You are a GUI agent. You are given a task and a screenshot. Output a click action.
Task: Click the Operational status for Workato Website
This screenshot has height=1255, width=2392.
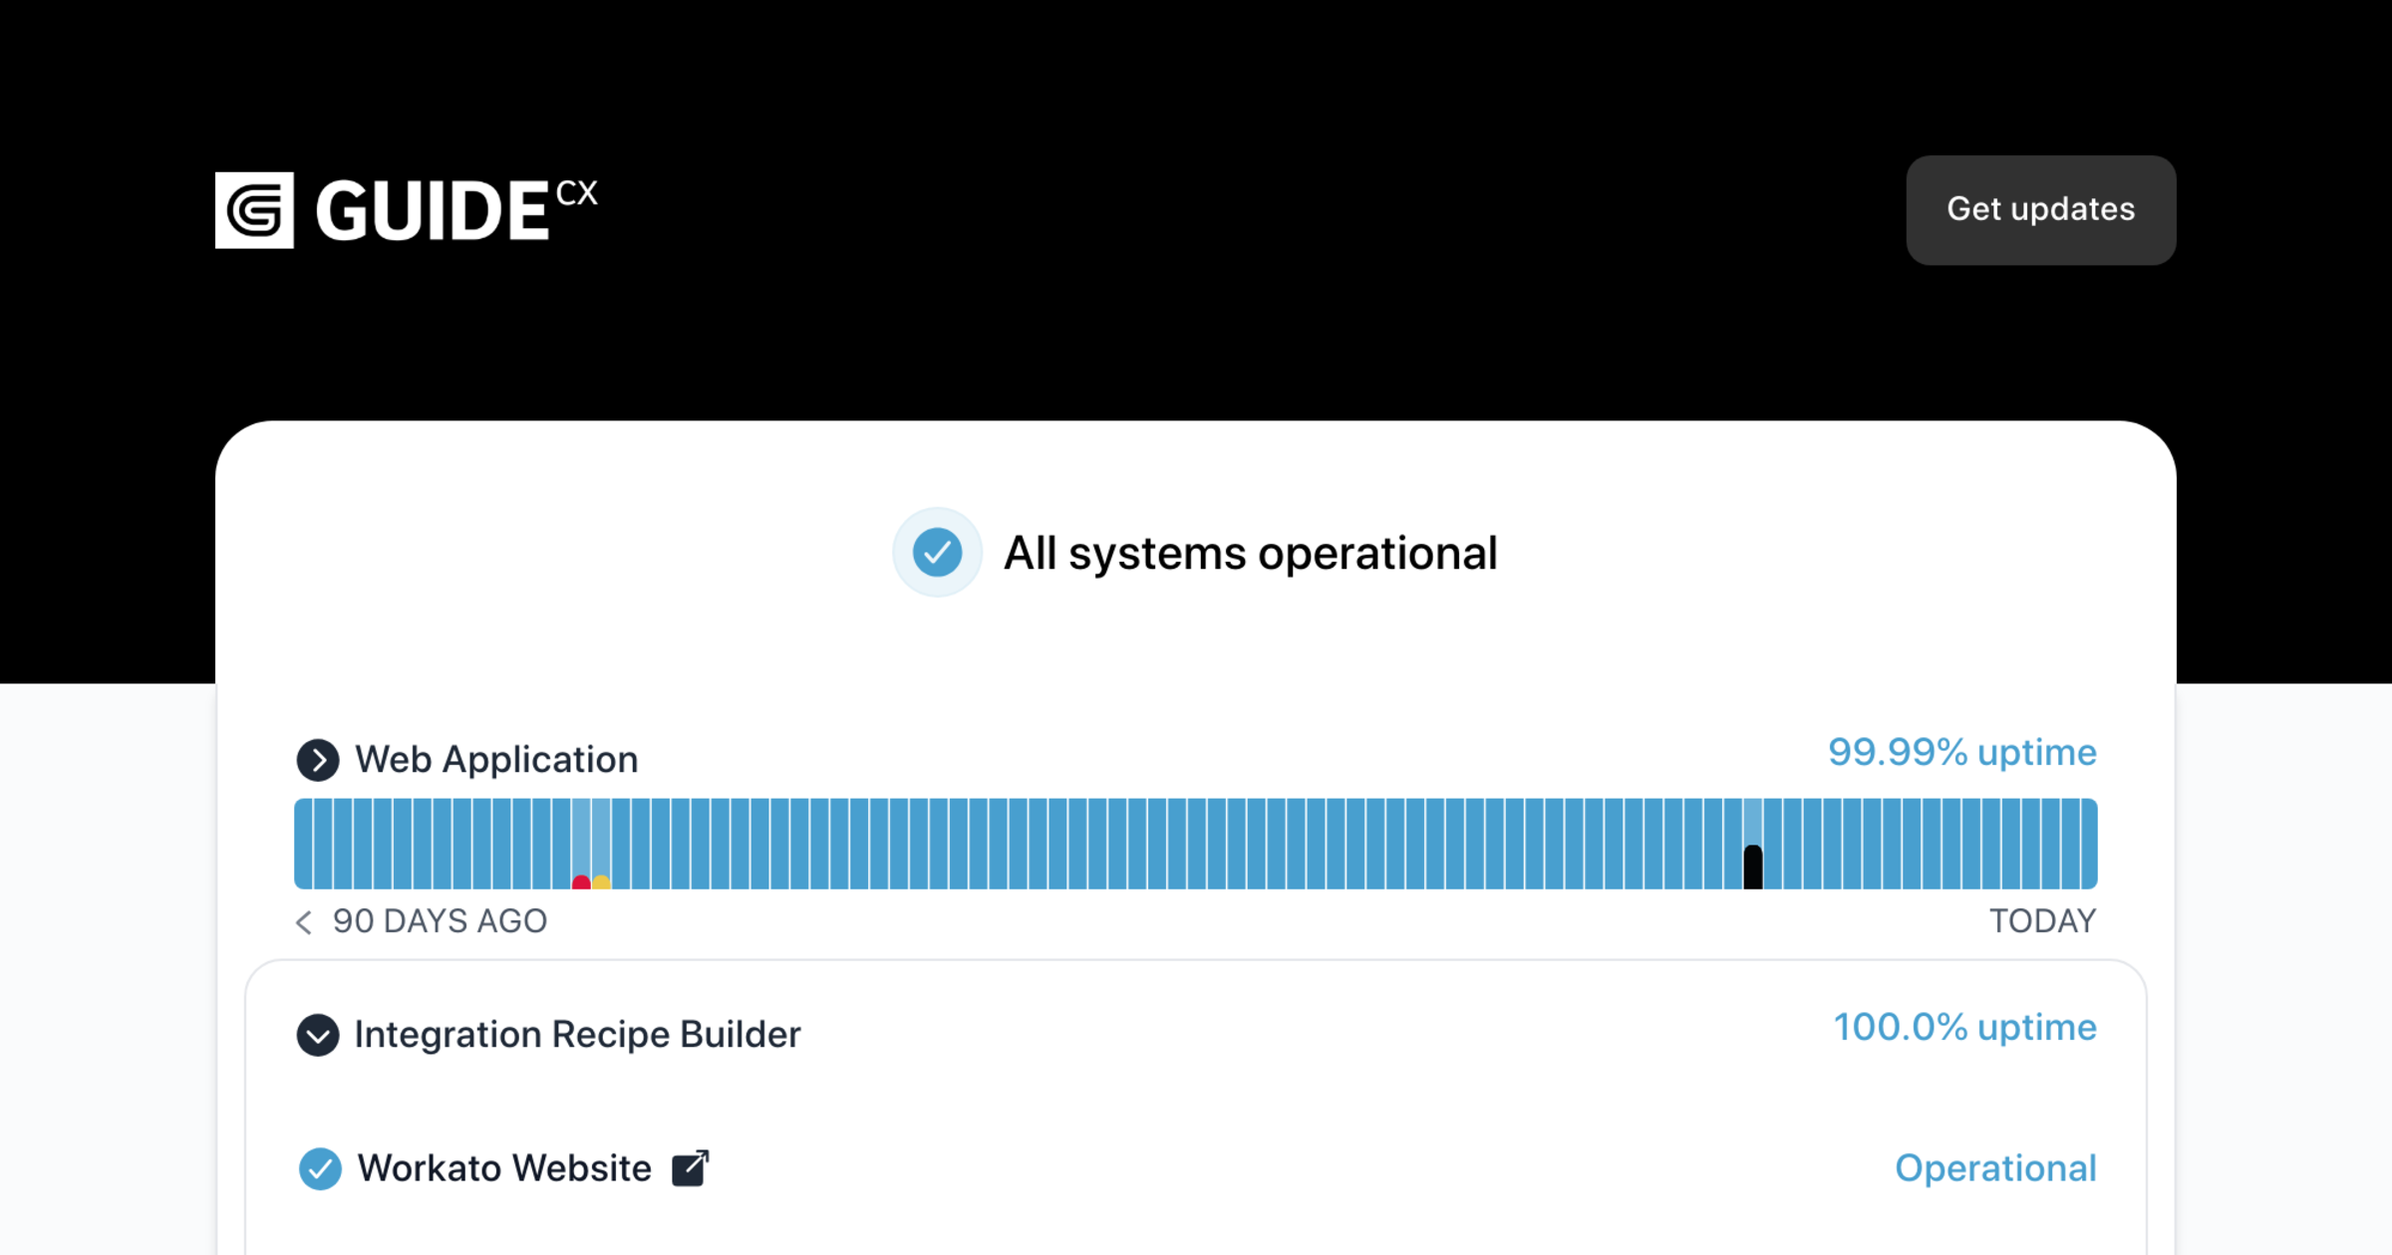point(1995,1168)
